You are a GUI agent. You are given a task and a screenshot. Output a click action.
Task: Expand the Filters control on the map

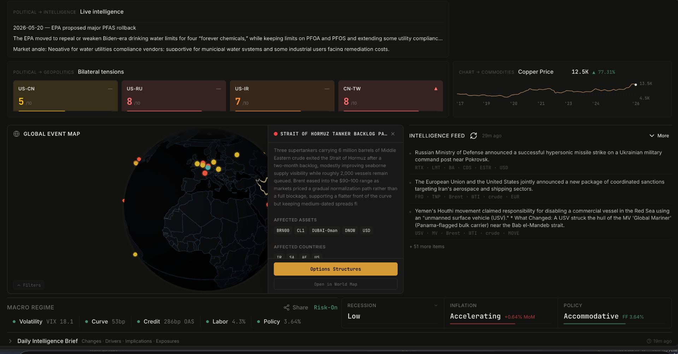(x=29, y=285)
